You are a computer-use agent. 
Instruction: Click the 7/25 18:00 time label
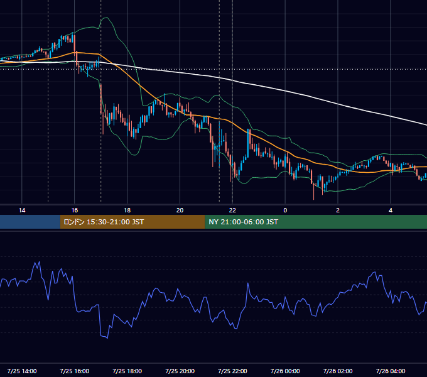[127, 371]
